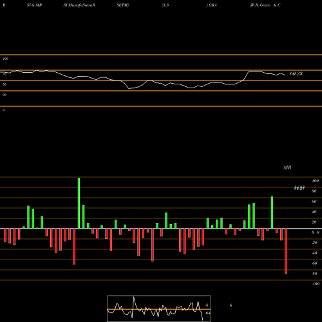Click the MR axis label '-60'
The height and width of the screenshot is (322, 322).
coord(314,263)
